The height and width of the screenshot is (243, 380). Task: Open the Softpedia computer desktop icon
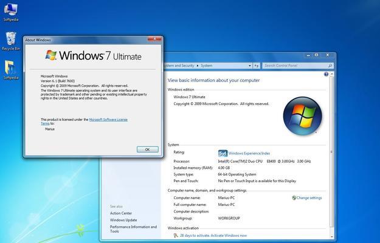11,12
